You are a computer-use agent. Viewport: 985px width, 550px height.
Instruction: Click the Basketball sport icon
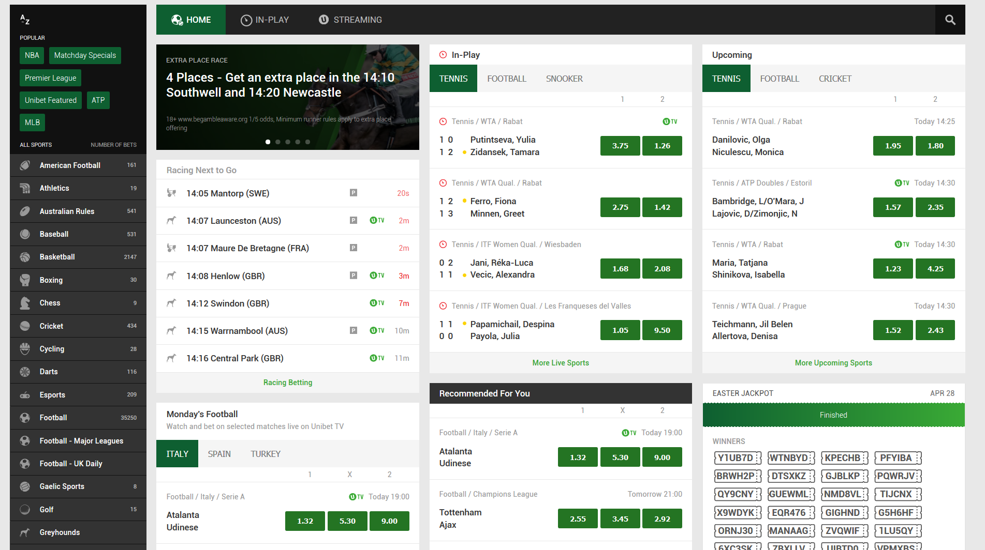point(25,257)
